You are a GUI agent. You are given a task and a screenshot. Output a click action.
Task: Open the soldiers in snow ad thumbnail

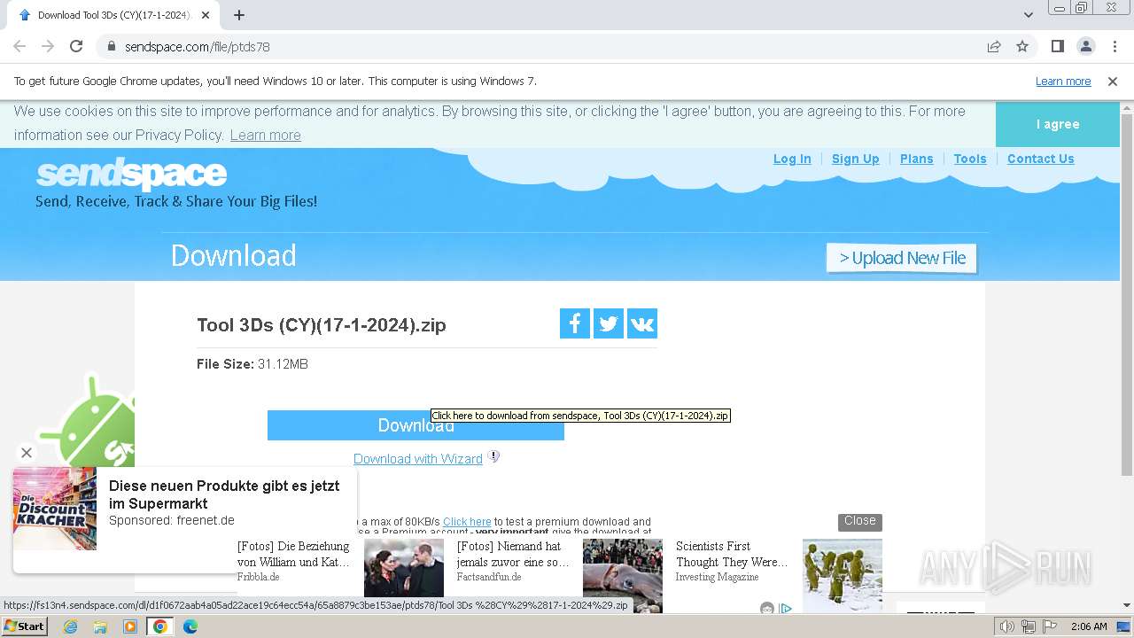click(843, 576)
